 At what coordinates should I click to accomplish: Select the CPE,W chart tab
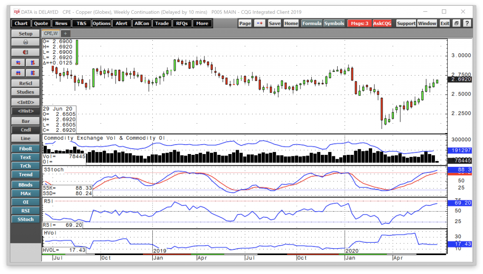coord(51,34)
